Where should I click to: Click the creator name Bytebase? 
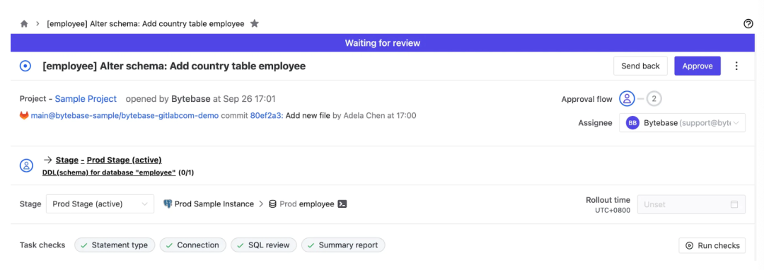pyautogui.click(x=191, y=99)
